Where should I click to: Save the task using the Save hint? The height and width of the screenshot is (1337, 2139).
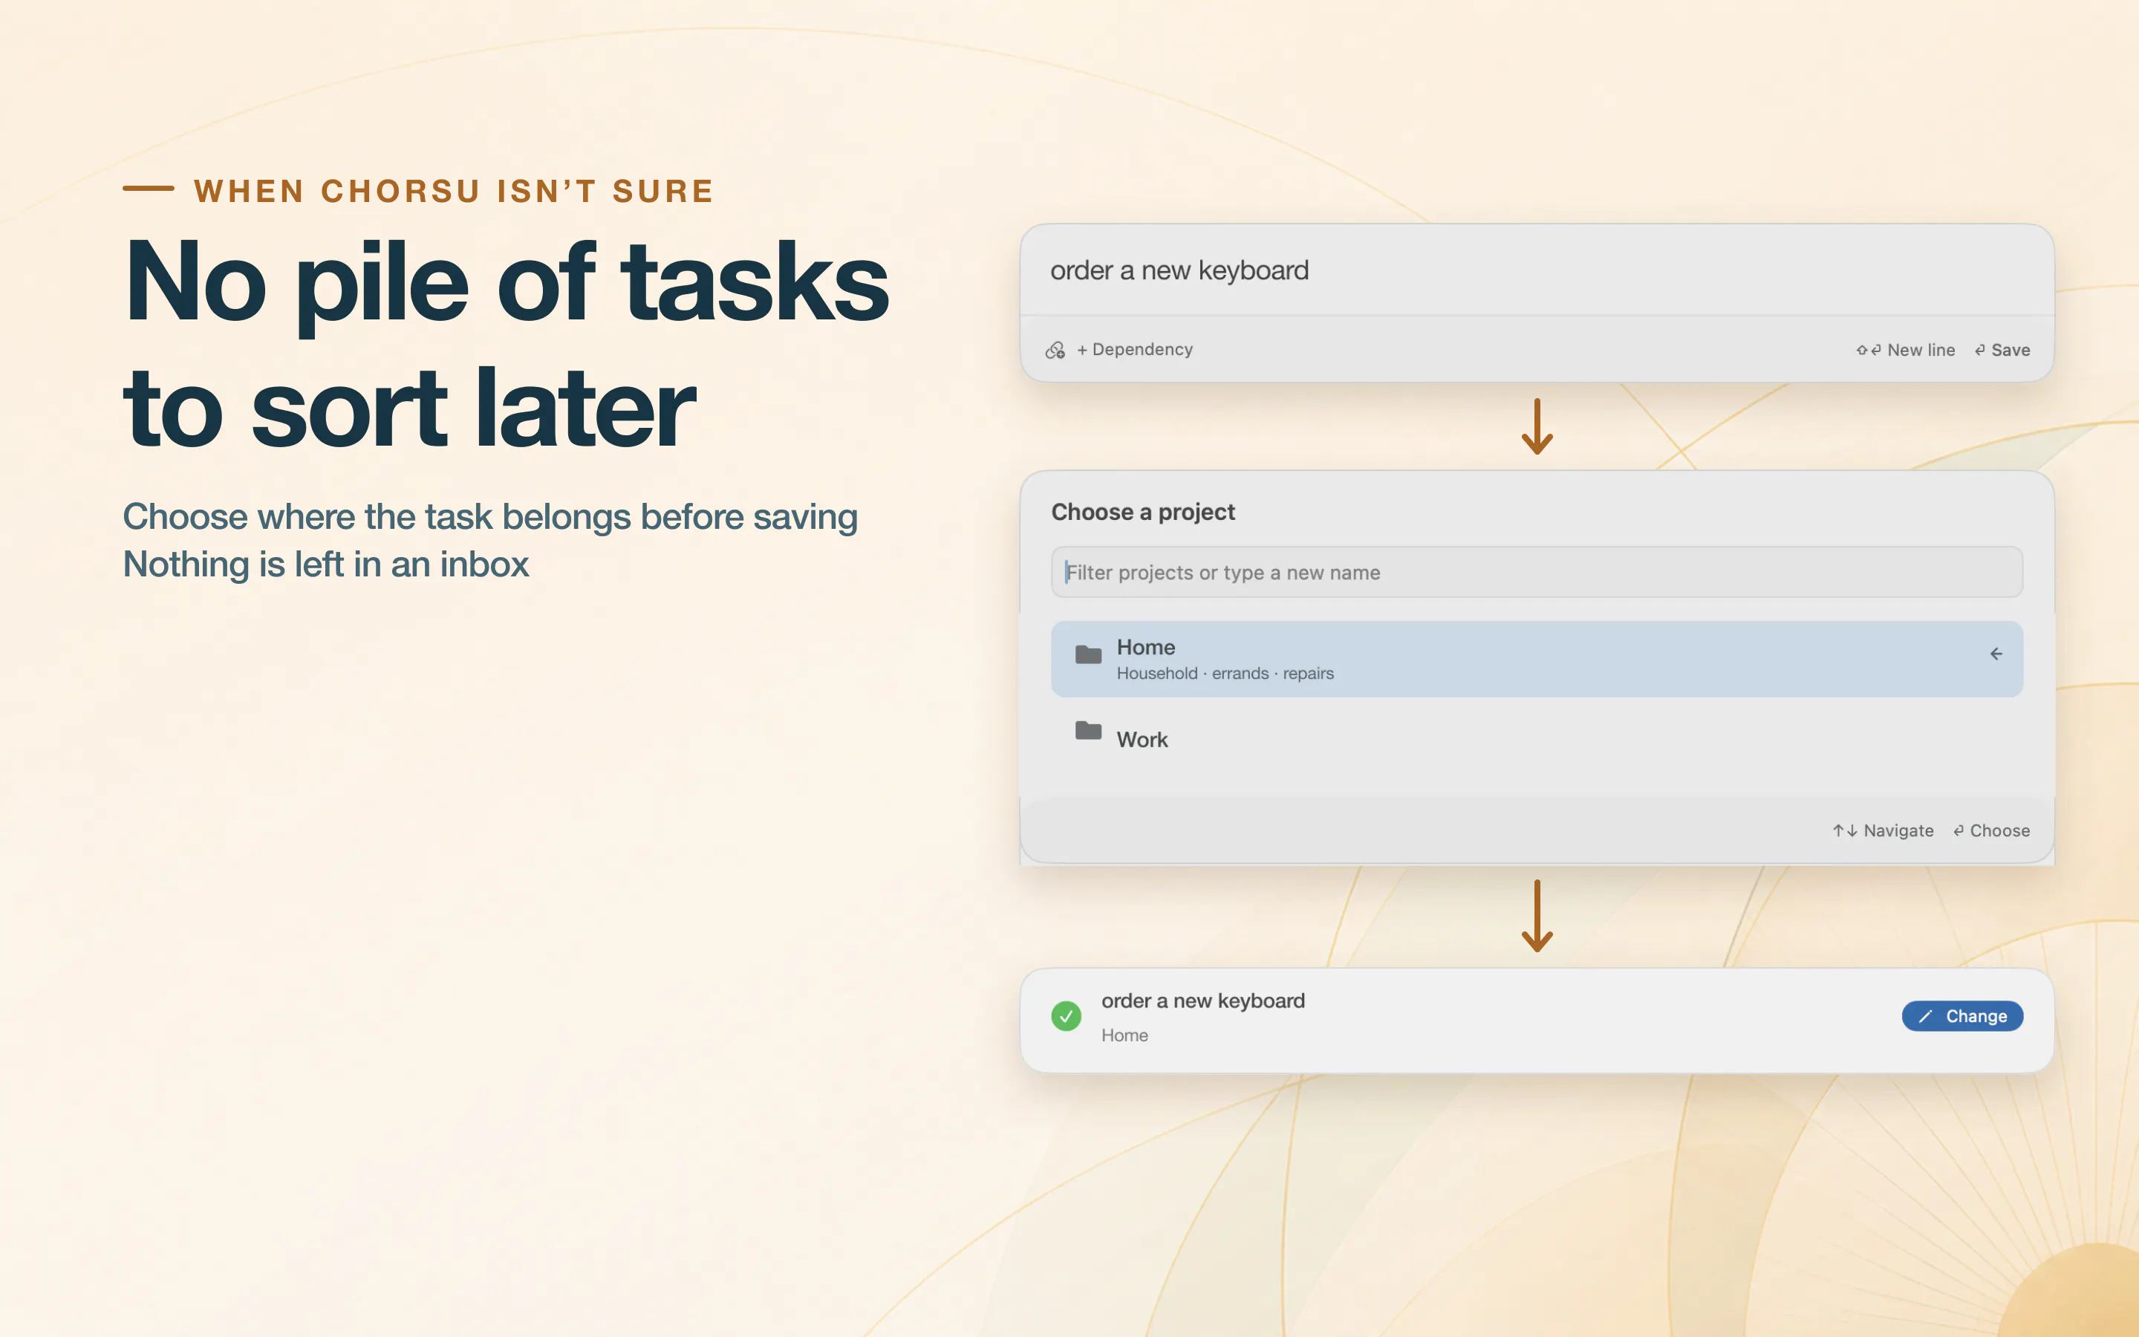tap(2002, 350)
